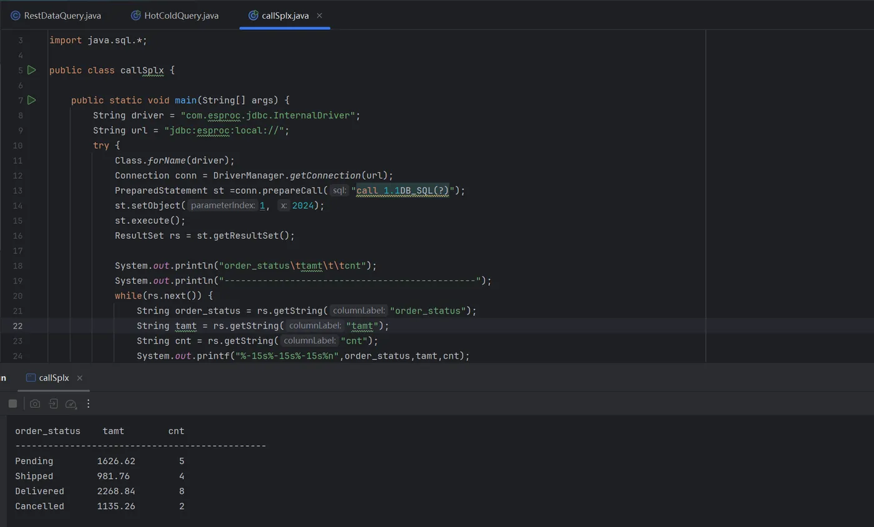
Task: Click line number 13 in the gutter
Action: click(17, 190)
